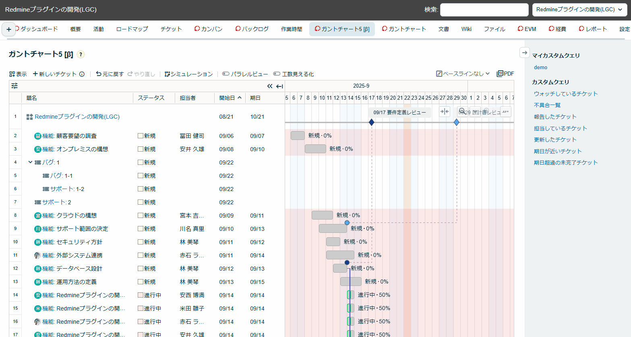Click ticket icon of サポート: 2
Viewport: 631px width, 337px height.
pos(38,202)
